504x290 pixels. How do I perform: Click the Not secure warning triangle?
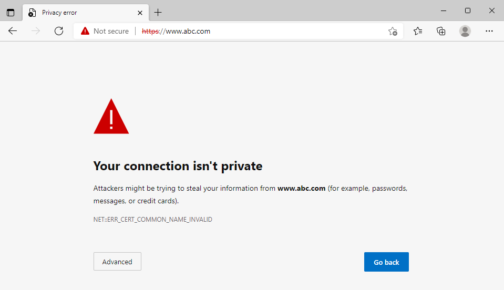point(85,31)
